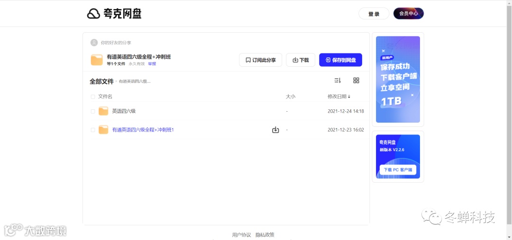The image size is (512, 240).
Task: Click the page vertical scrollbar
Action: pos(509,114)
